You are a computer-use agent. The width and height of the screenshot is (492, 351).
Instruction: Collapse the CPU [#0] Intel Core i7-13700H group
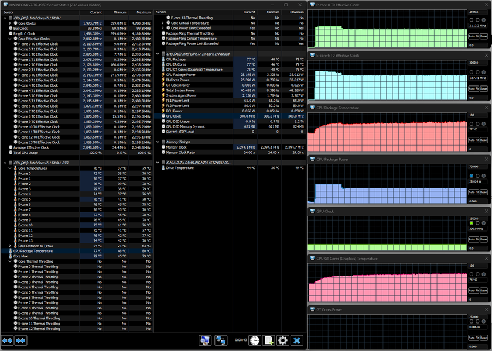5,18
